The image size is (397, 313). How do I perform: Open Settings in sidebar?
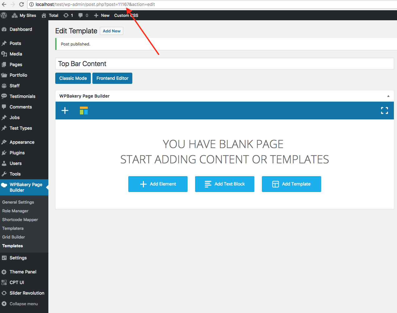click(x=24, y=258)
